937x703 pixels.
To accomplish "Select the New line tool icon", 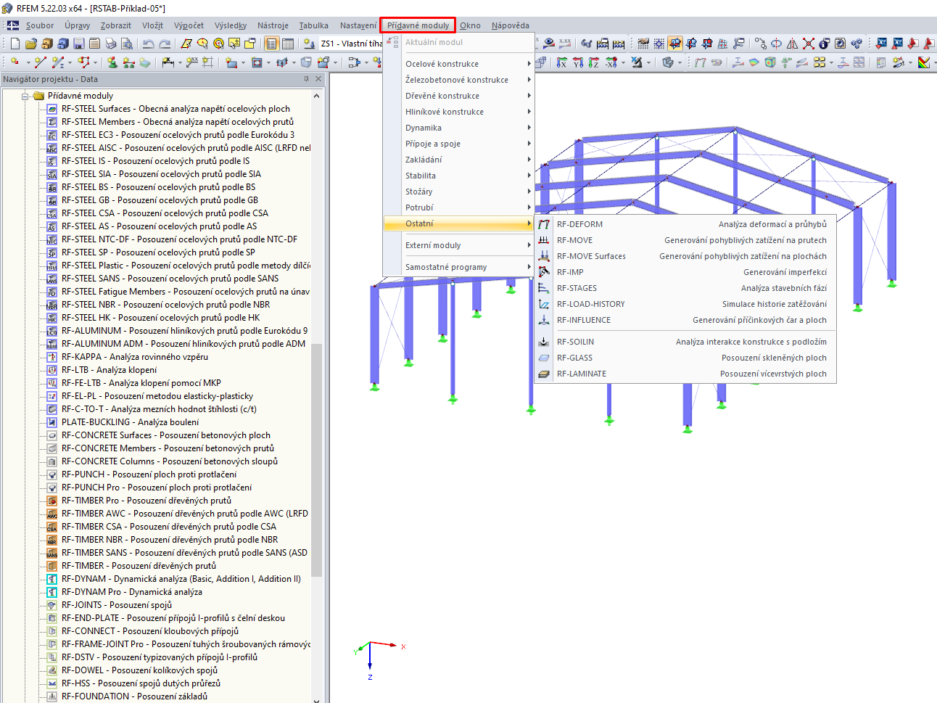I will [x=40, y=62].
